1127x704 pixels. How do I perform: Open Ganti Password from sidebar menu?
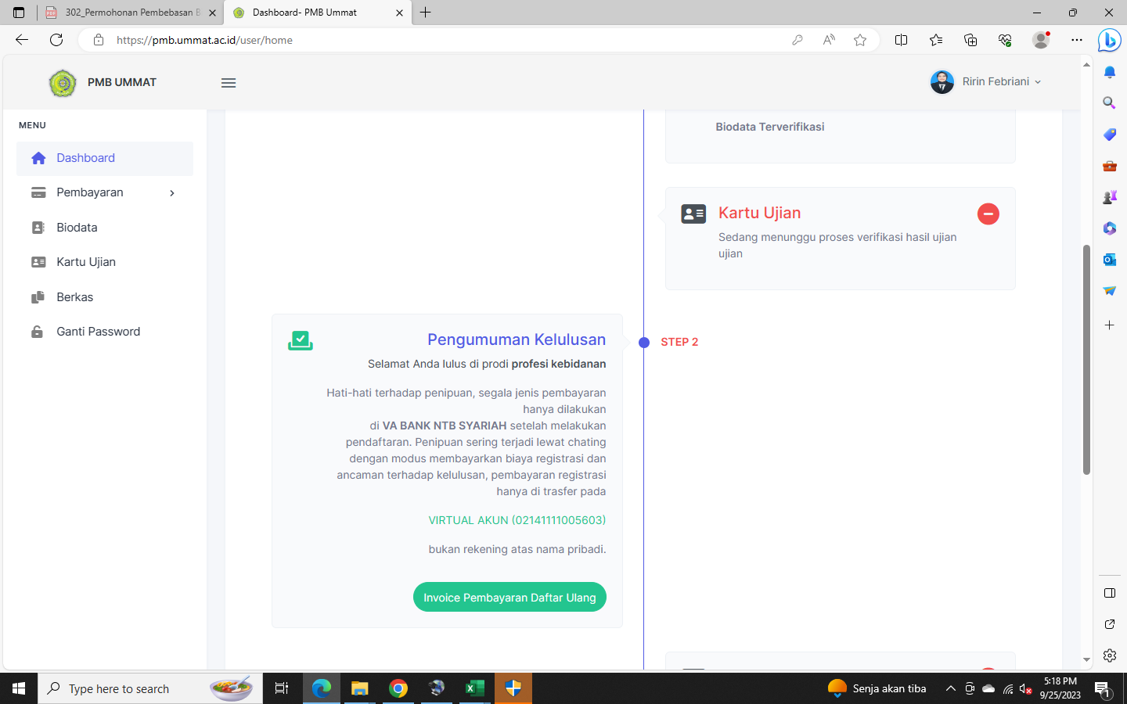pos(98,332)
